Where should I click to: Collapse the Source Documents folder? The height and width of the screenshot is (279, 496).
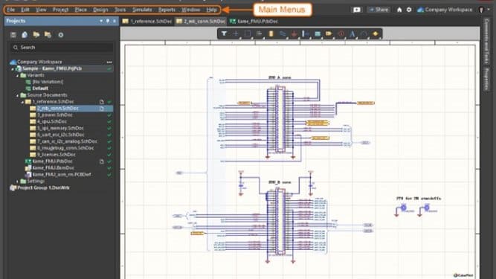tap(18, 95)
